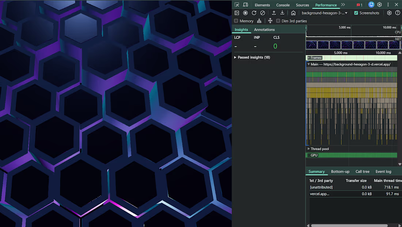Expand Passed insights (18)

[x=252, y=57]
